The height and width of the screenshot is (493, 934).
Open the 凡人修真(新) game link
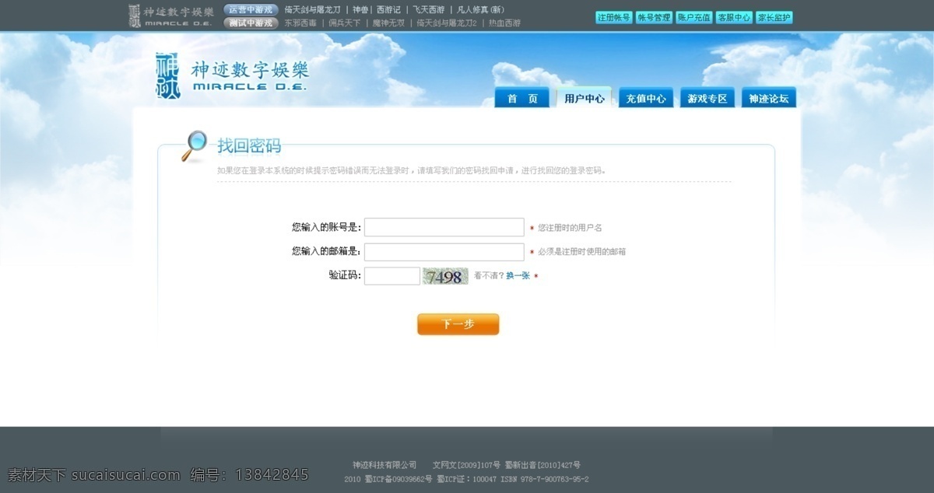(480, 10)
